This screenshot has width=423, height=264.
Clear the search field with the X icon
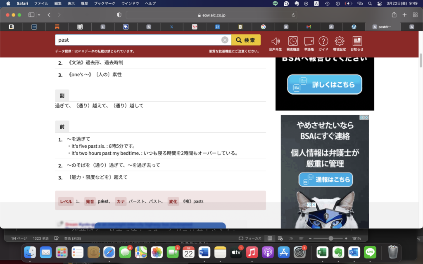(x=225, y=40)
